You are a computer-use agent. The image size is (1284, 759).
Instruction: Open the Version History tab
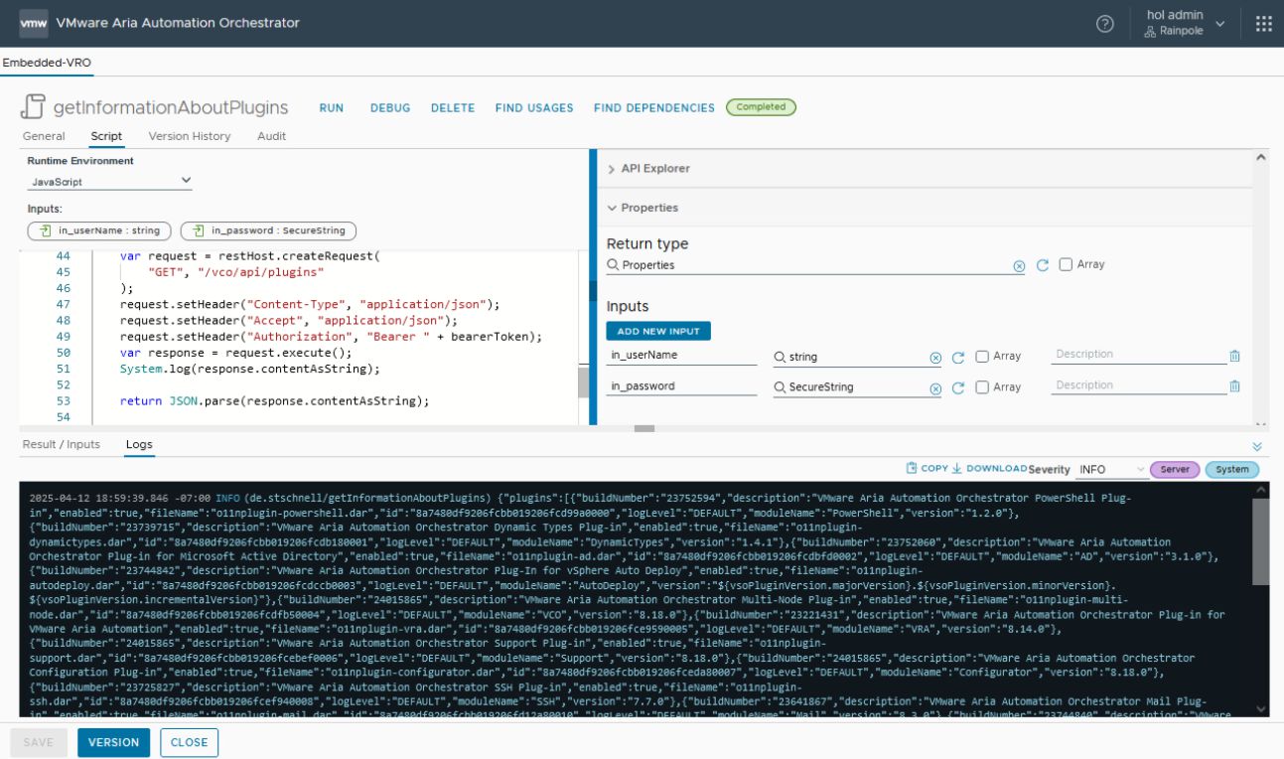(x=190, y=136)
